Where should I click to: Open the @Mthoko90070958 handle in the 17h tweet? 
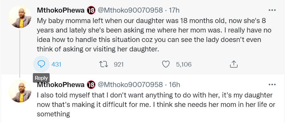pos(130,10)
